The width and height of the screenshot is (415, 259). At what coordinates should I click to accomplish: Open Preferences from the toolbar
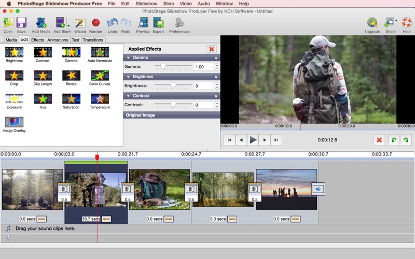tap(179, 23)
